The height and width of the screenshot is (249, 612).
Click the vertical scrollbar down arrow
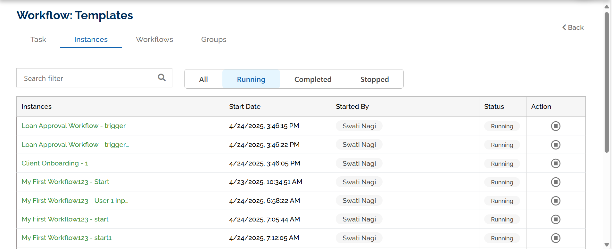click(606, 245)
